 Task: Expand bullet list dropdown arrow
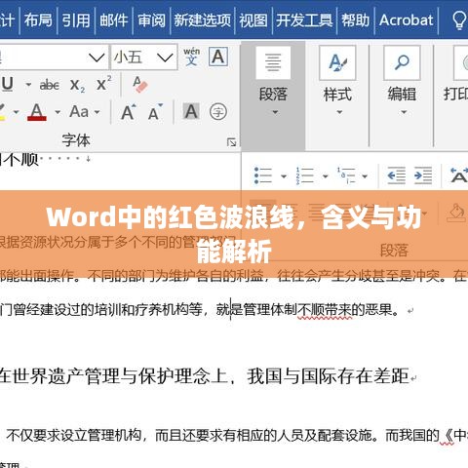click(284, 176)
